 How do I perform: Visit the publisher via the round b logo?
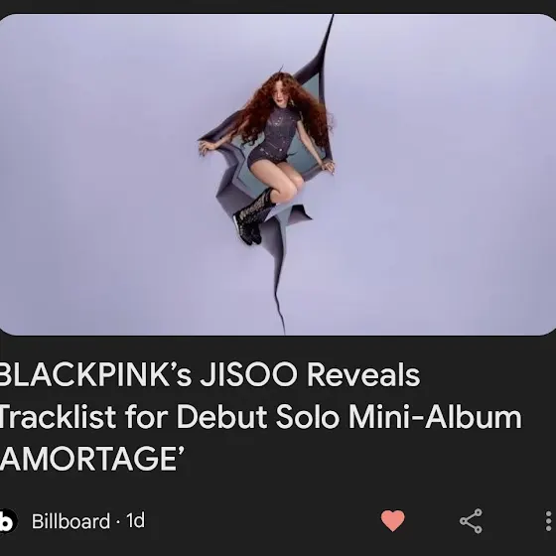click(7, 521)
